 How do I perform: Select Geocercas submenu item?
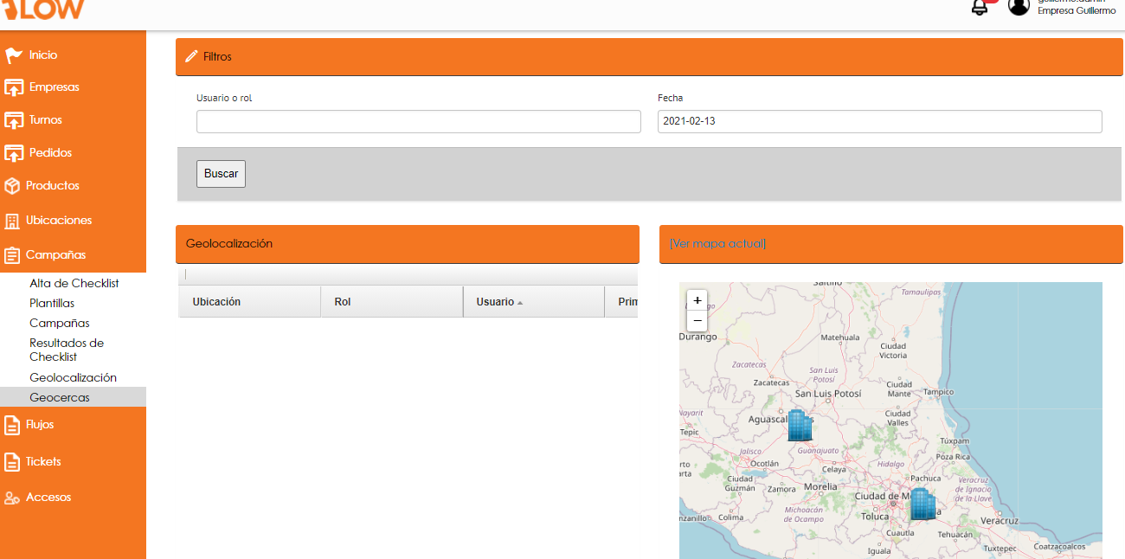[60, 398]
